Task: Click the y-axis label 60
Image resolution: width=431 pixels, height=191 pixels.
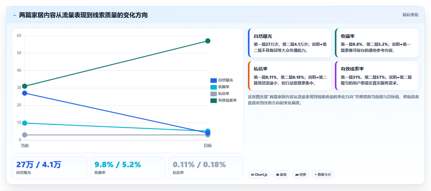Action: pyautogui.click(x=19, y=36)
